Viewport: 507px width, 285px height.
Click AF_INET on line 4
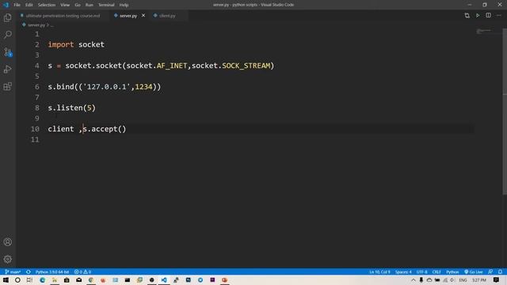[x=172, y=66]
